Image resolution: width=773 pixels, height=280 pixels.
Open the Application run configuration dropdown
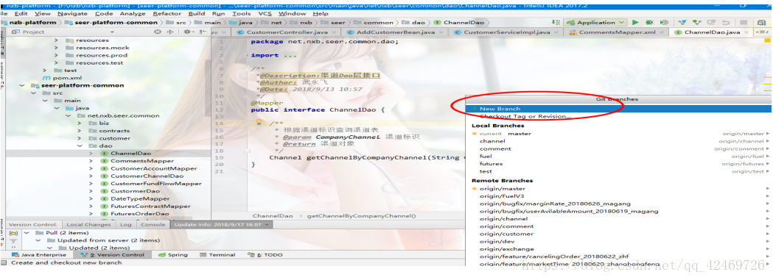(x=595, y=23)
